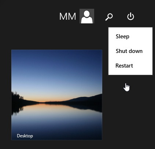
Task: Launch Start screen search
Action: tap(109, 17)
